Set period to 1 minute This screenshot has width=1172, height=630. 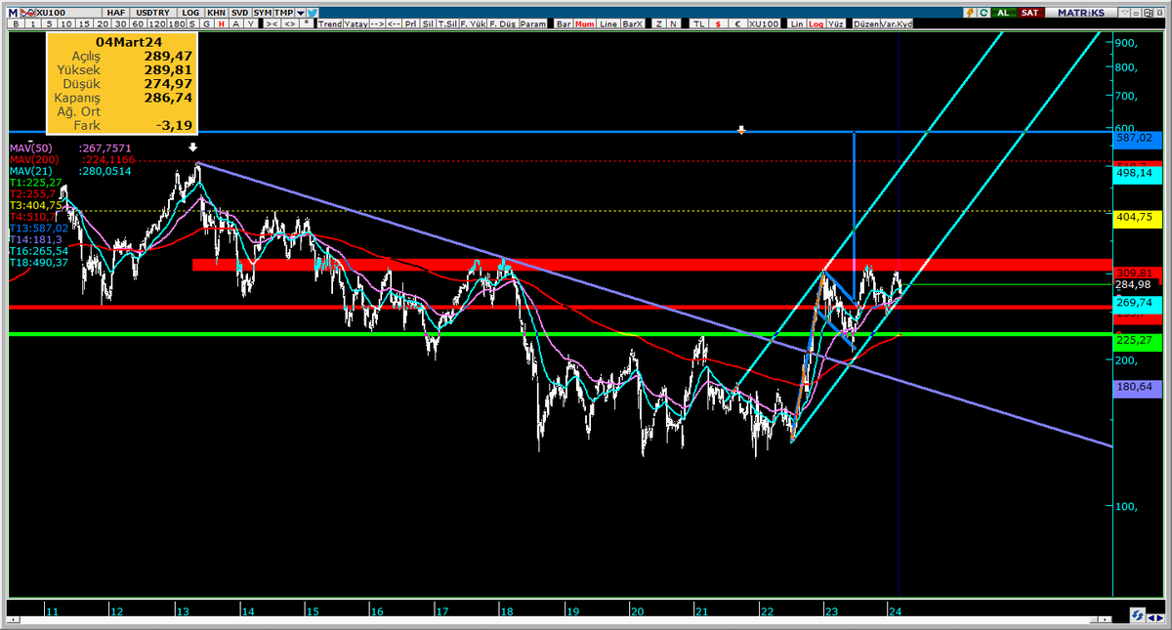pos(32,23)
